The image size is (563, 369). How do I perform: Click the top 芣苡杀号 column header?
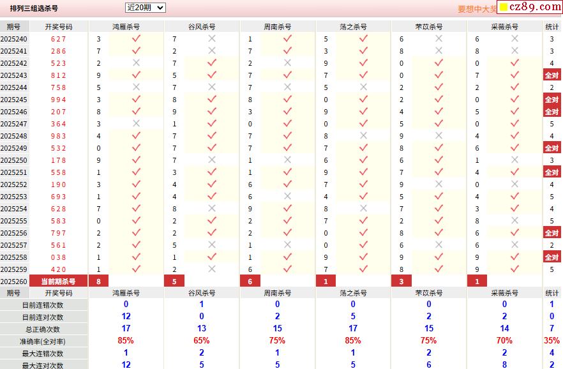(x=429, y=27)
